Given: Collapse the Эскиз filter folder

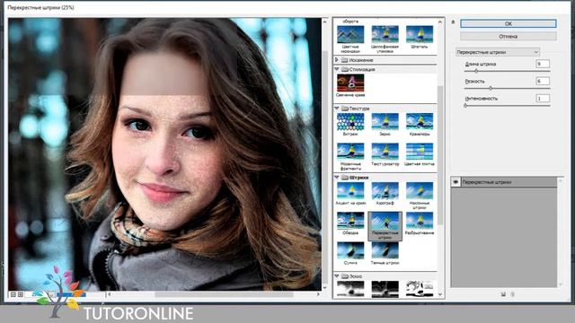Looking at the screenshot, I should point(337,275).
